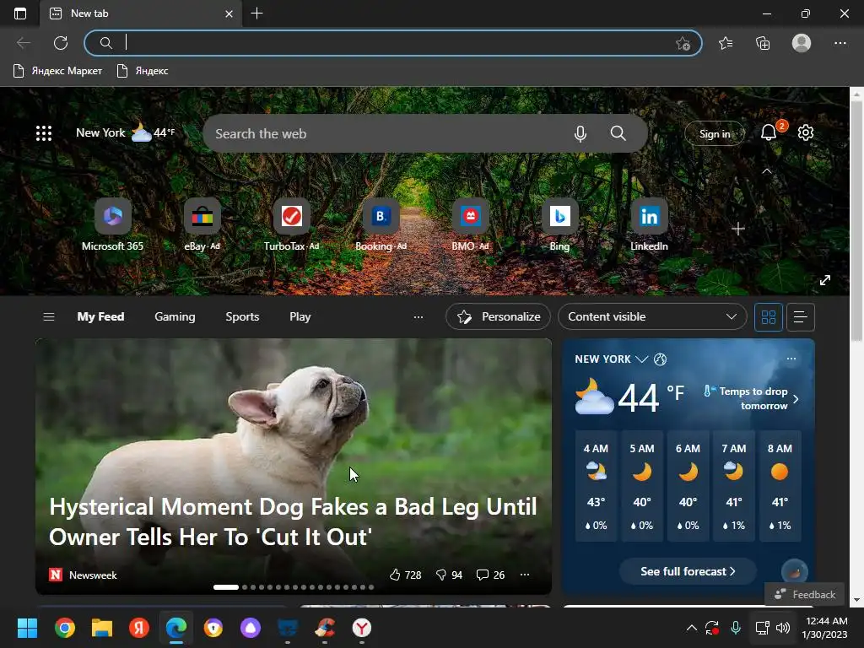Open the Content visible dropdown
This screenshot has height=648, width=864.
point(652,317)
